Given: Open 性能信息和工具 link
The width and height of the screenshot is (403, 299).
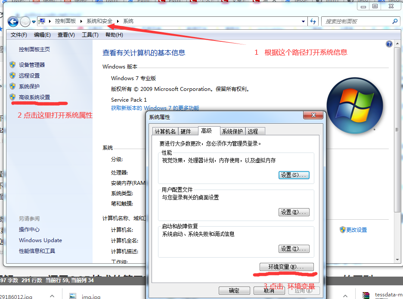Looking at the screenshot, I should pos(37,251).
